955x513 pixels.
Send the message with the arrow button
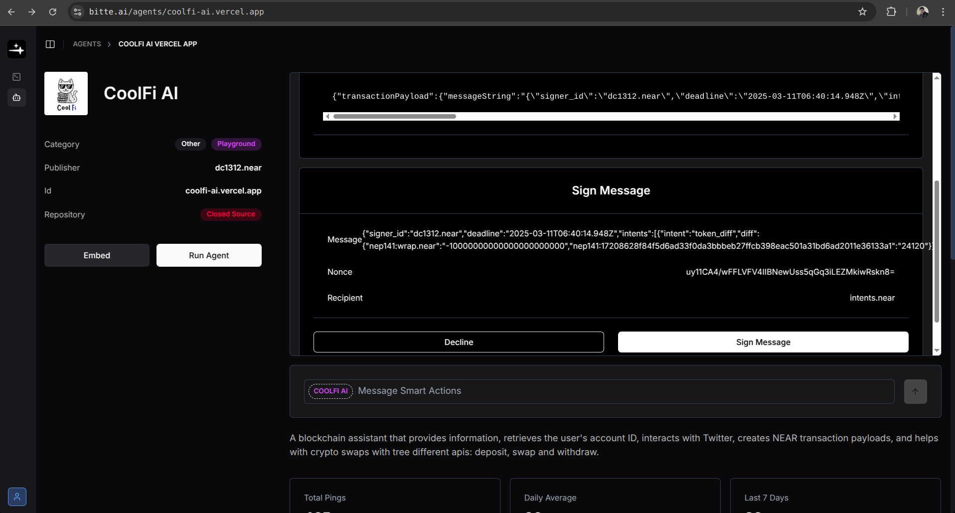coord(916,391)
